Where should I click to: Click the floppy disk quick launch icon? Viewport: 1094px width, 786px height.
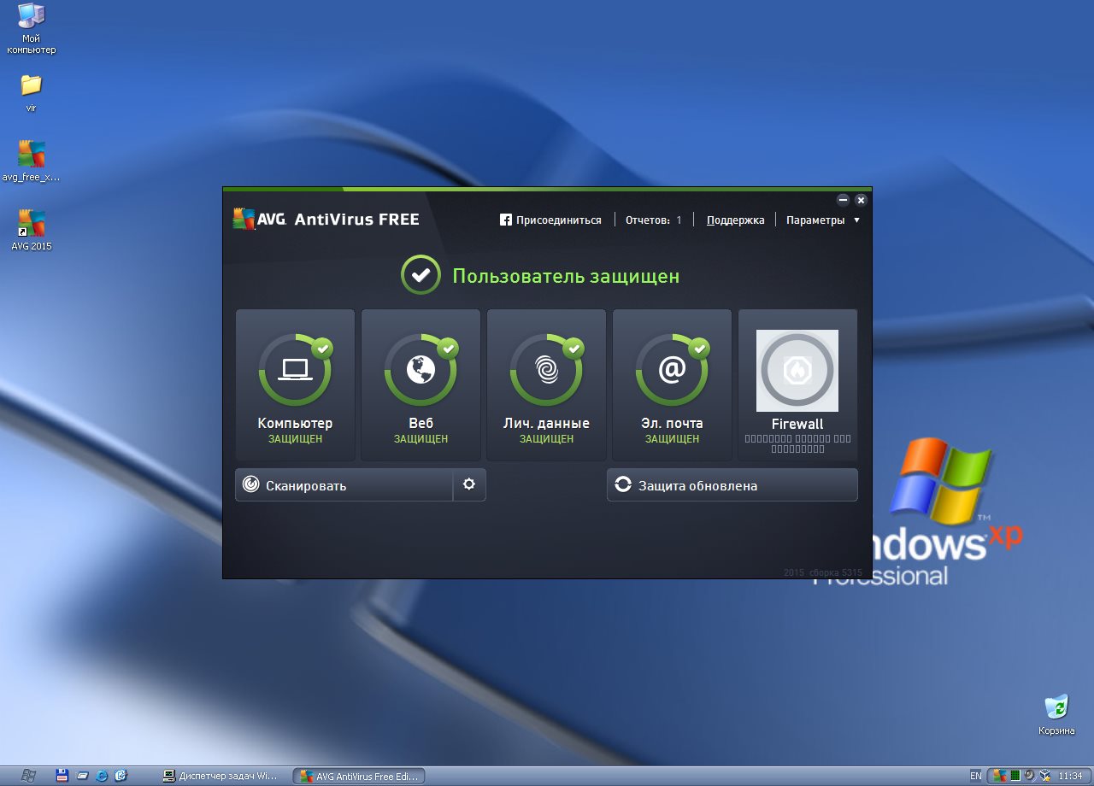click(x=62, y=776)
